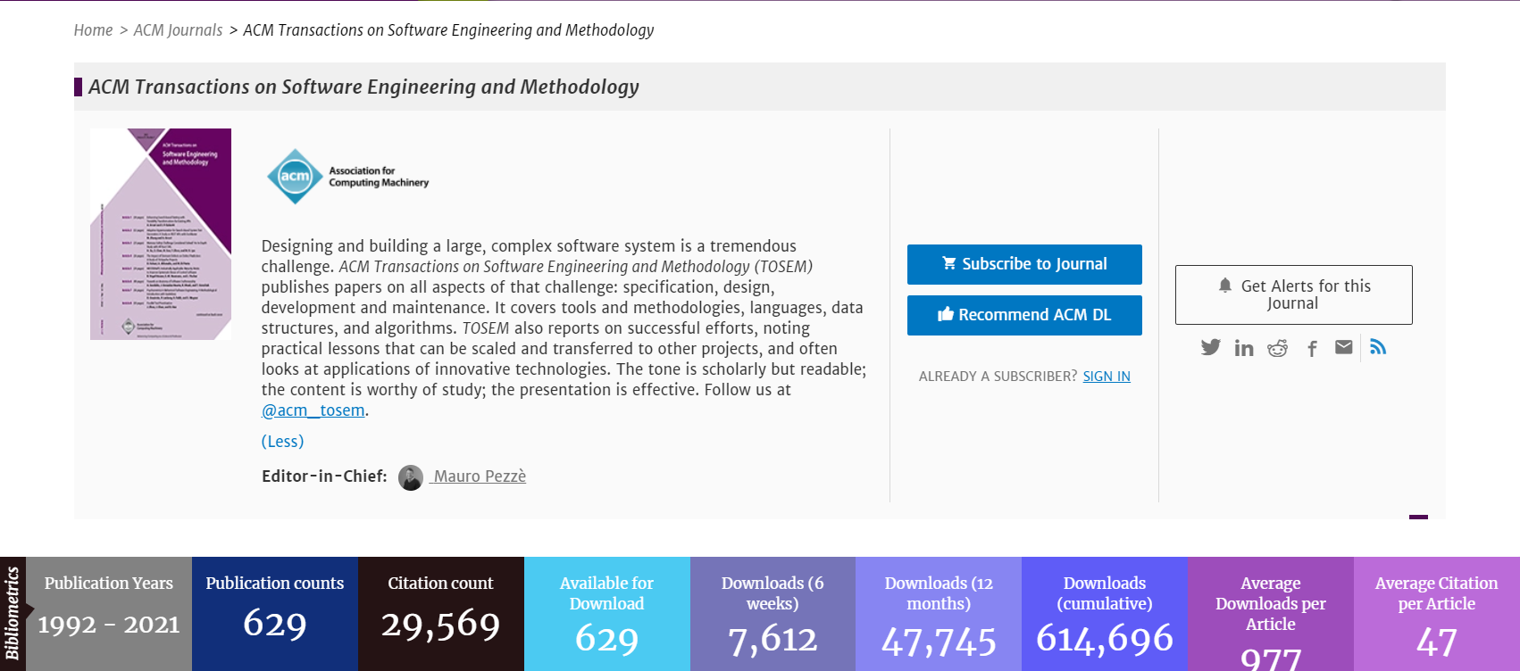The width and height of the screenshot is (1520, 671).
Task: Click the Editor-in-Chief avatar photo
Action: click(410, 477)
